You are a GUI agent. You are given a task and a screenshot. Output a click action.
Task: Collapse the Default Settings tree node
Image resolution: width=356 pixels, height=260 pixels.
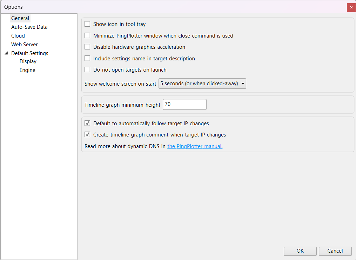(6, 53)
